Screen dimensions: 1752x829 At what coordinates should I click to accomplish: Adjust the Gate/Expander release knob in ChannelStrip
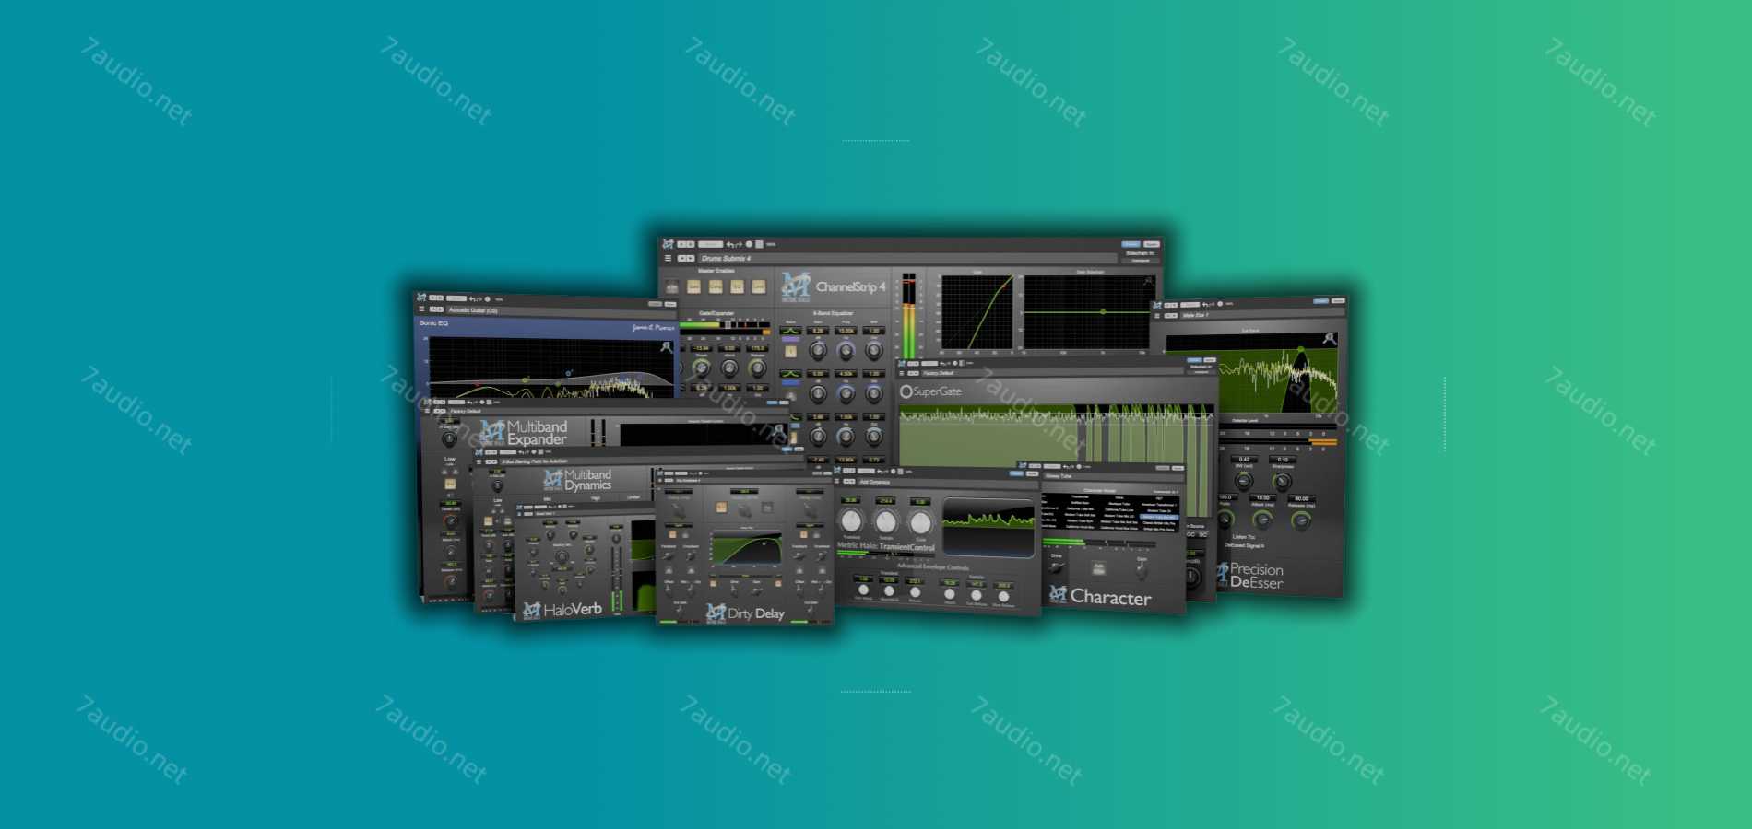pos(757,368)
